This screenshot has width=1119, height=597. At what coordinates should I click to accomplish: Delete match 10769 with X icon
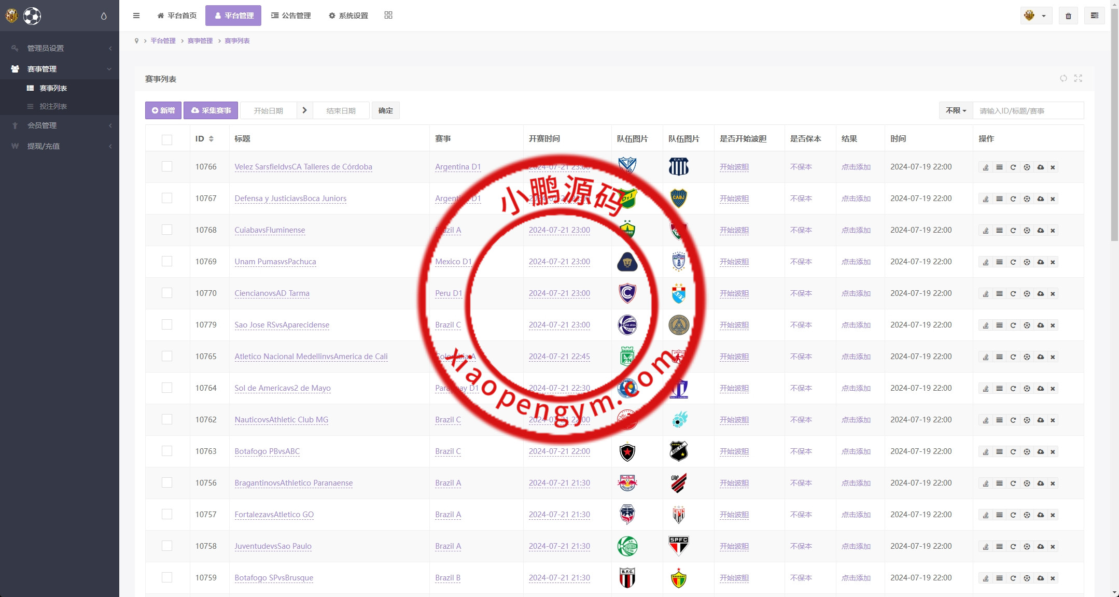point(1053,262)
